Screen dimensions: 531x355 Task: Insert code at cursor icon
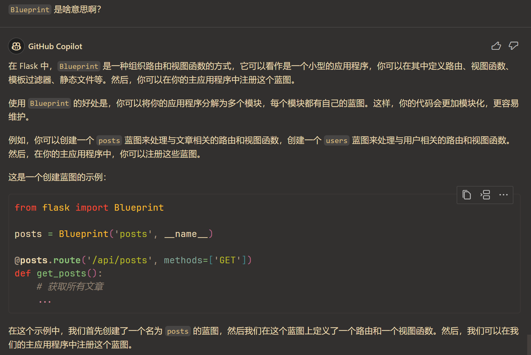point(485,195)
